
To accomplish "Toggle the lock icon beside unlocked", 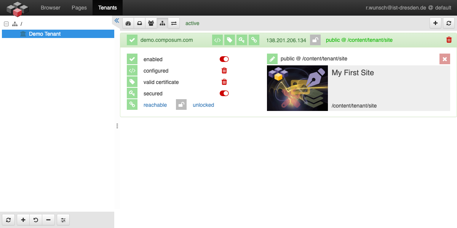I will (181, 105).
